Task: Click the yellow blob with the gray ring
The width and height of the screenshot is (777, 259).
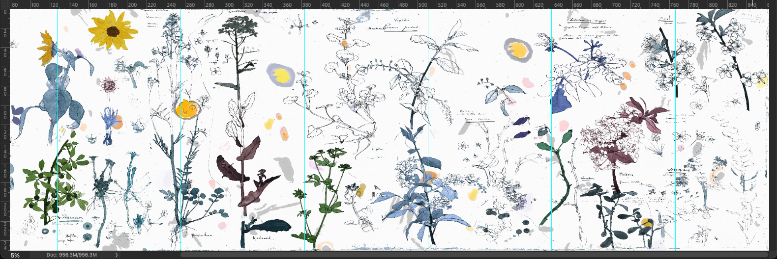Action: pos(518,50)
